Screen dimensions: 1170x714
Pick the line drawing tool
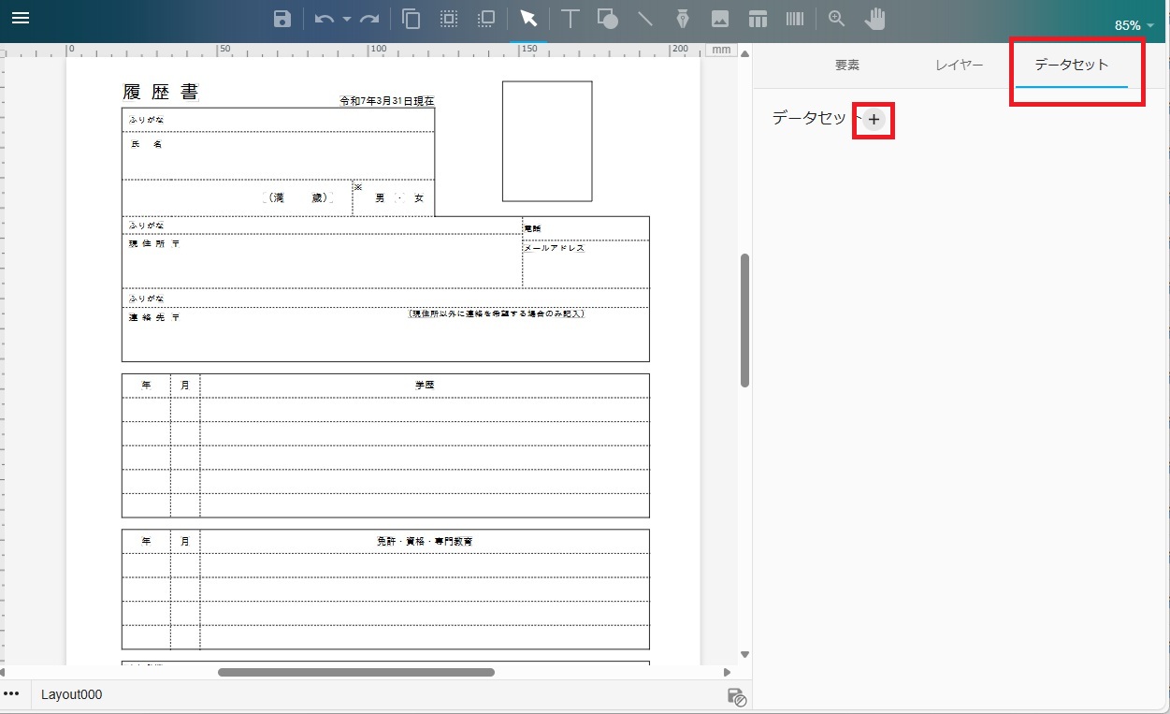coord(645,19)
